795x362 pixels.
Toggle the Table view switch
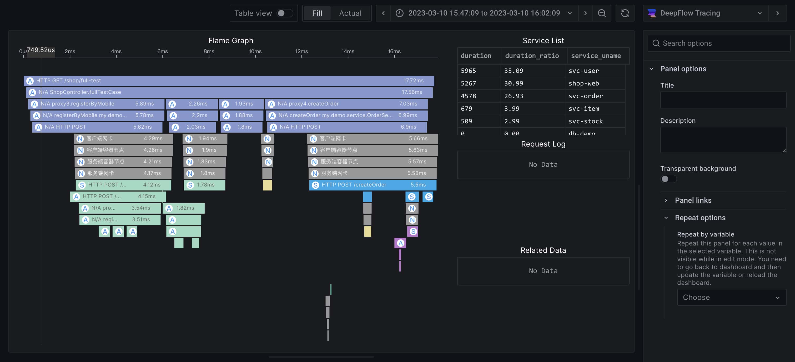pyautogui.click(x=284, y=13)
